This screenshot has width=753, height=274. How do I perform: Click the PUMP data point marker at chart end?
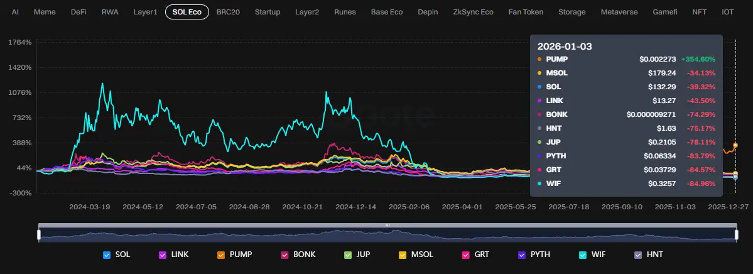[x=735, y=145]
